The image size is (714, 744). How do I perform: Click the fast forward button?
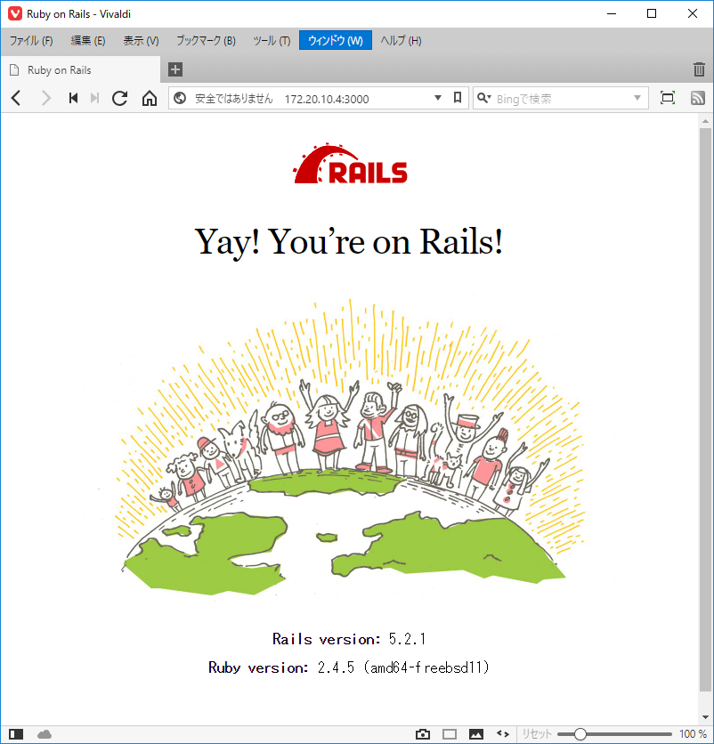coord(95,98)
